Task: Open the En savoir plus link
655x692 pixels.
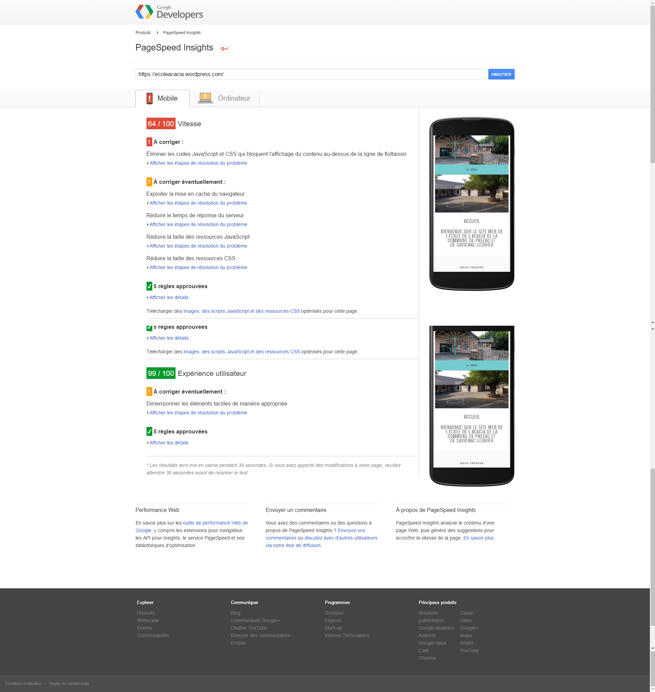Action: 478,538
